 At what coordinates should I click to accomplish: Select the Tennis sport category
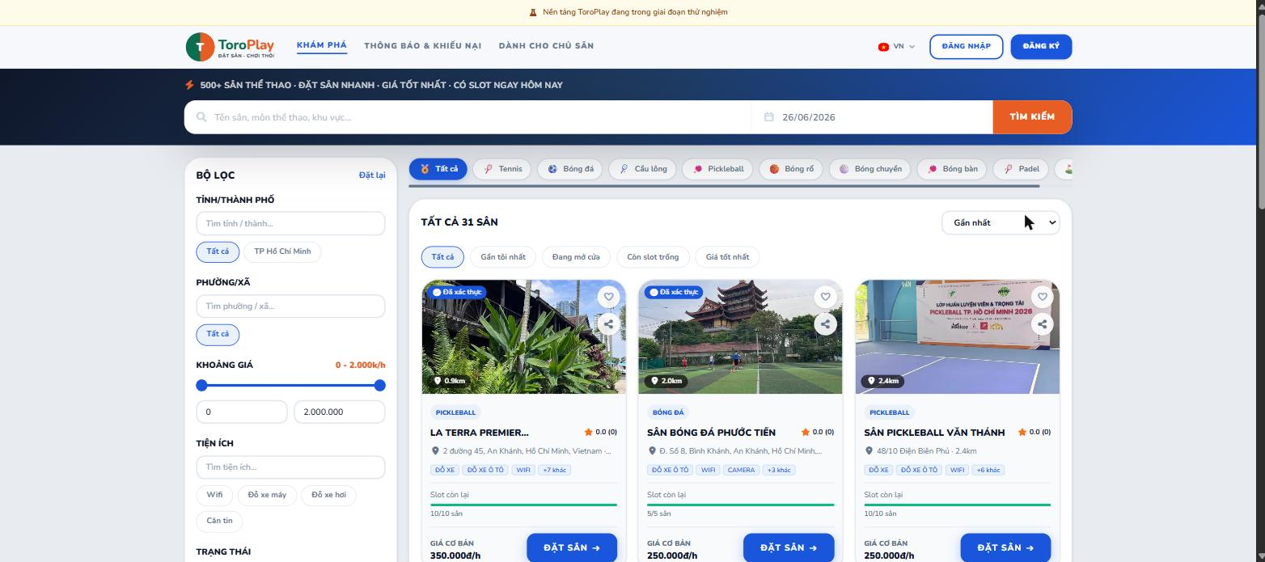502,169
